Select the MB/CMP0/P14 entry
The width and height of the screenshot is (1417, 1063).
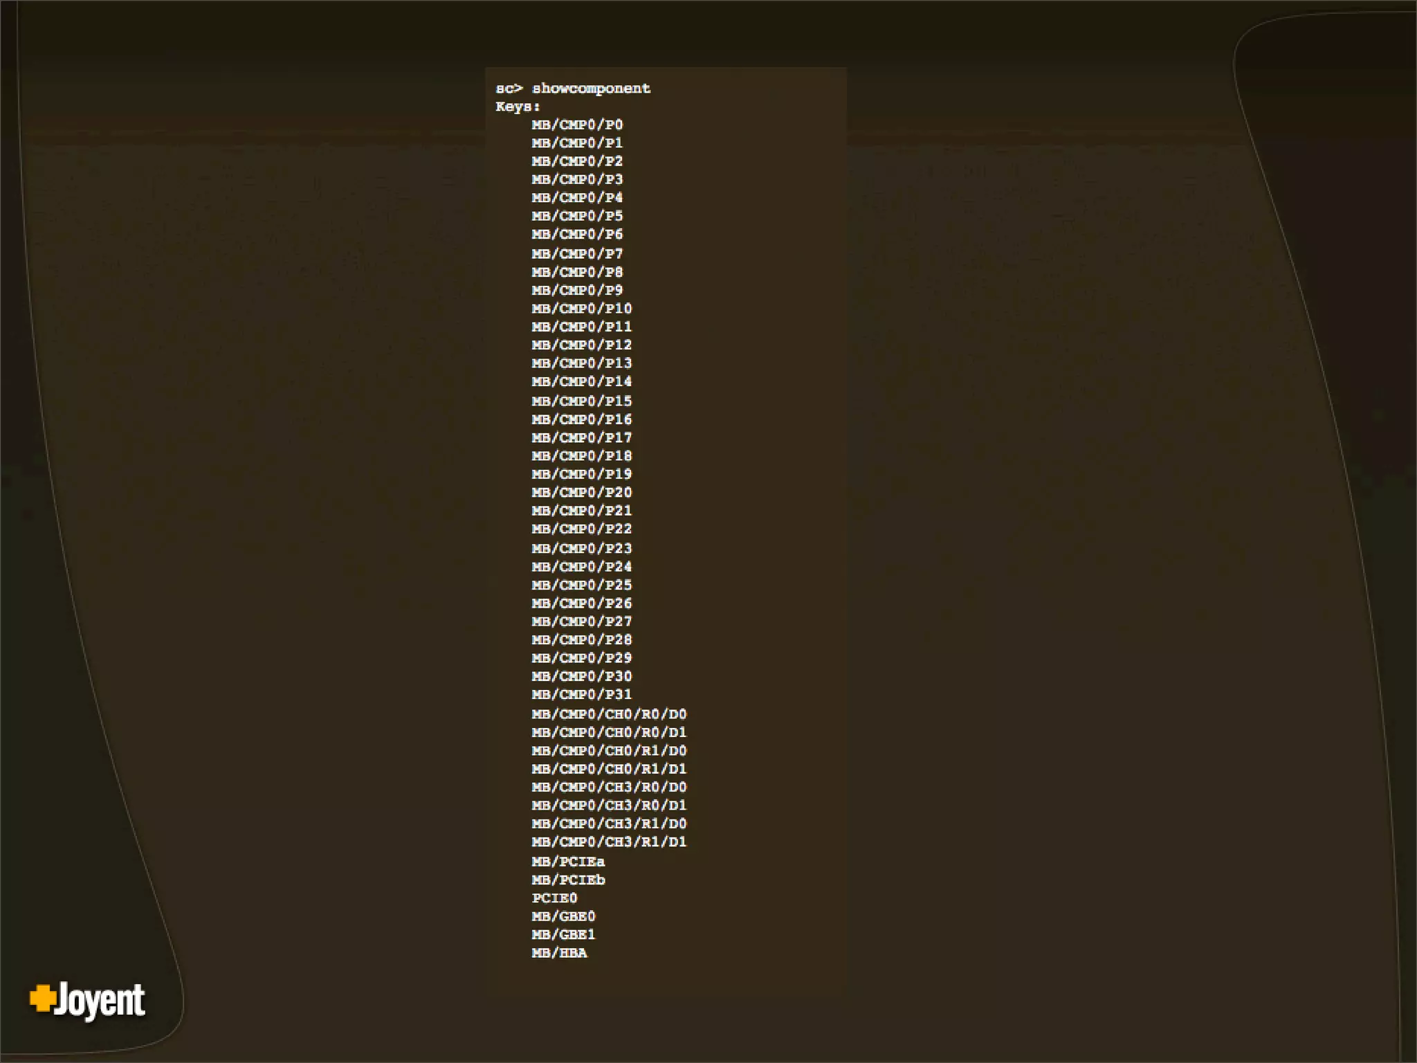coord(582,381)
